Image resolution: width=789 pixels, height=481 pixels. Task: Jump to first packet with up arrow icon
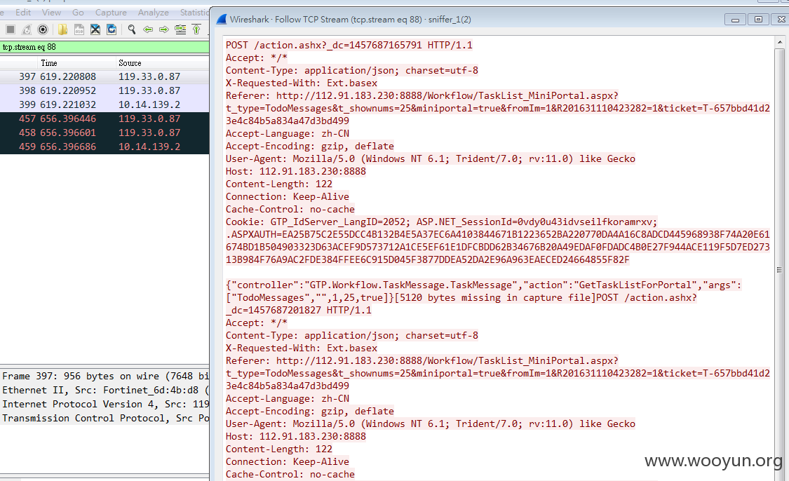196,29
